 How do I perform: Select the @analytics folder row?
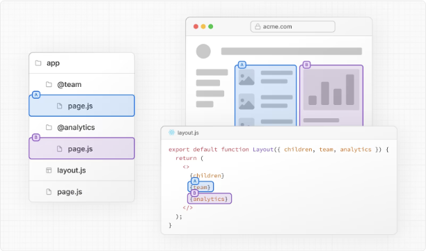click(81, 127)
